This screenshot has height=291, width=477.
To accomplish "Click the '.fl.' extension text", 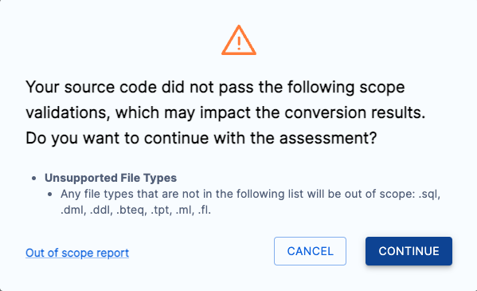I will click(204, 210).
